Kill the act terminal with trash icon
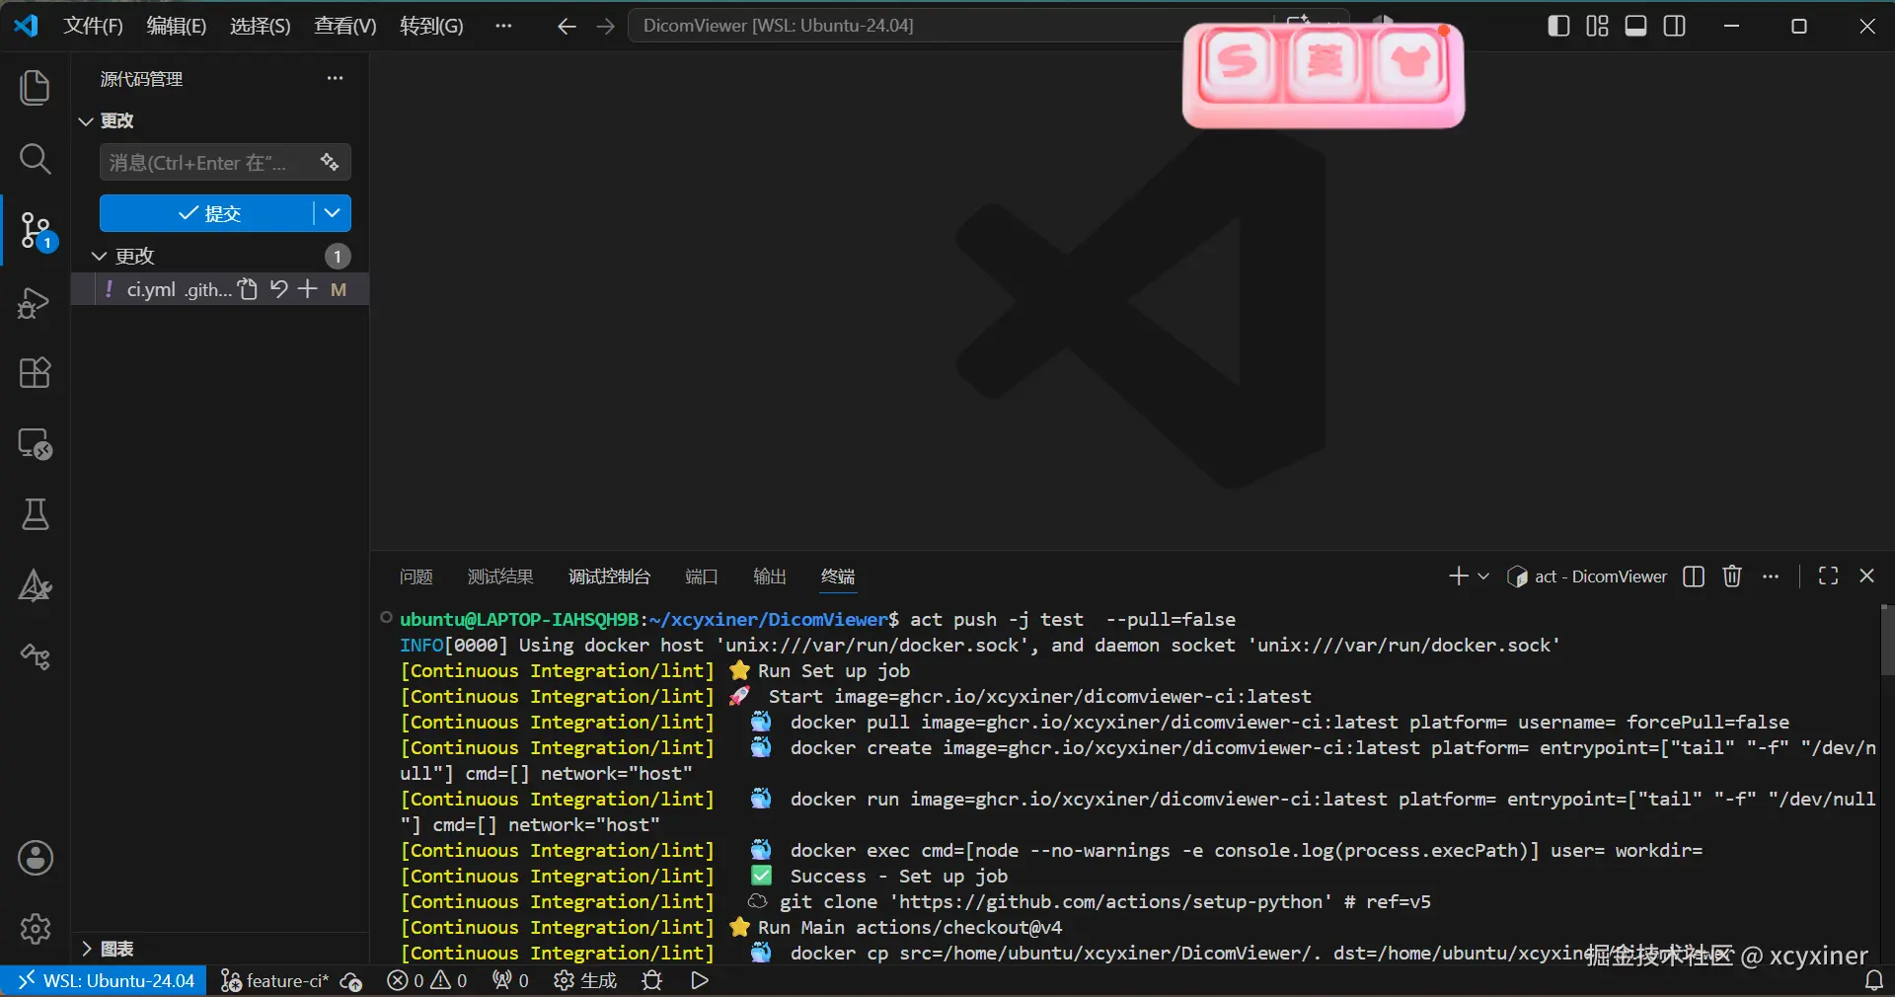The image size is (1895, 997). pos(1732,576)
